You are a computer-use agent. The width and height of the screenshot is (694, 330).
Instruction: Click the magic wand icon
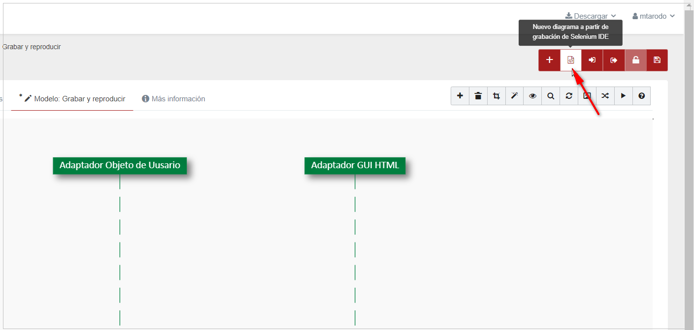click(x=514, y=96)
